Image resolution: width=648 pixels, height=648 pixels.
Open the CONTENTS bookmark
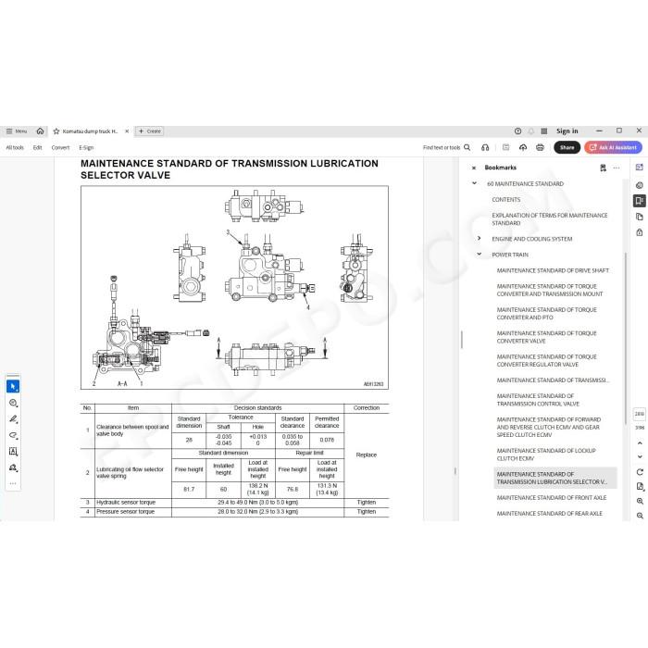click(505, 200)
